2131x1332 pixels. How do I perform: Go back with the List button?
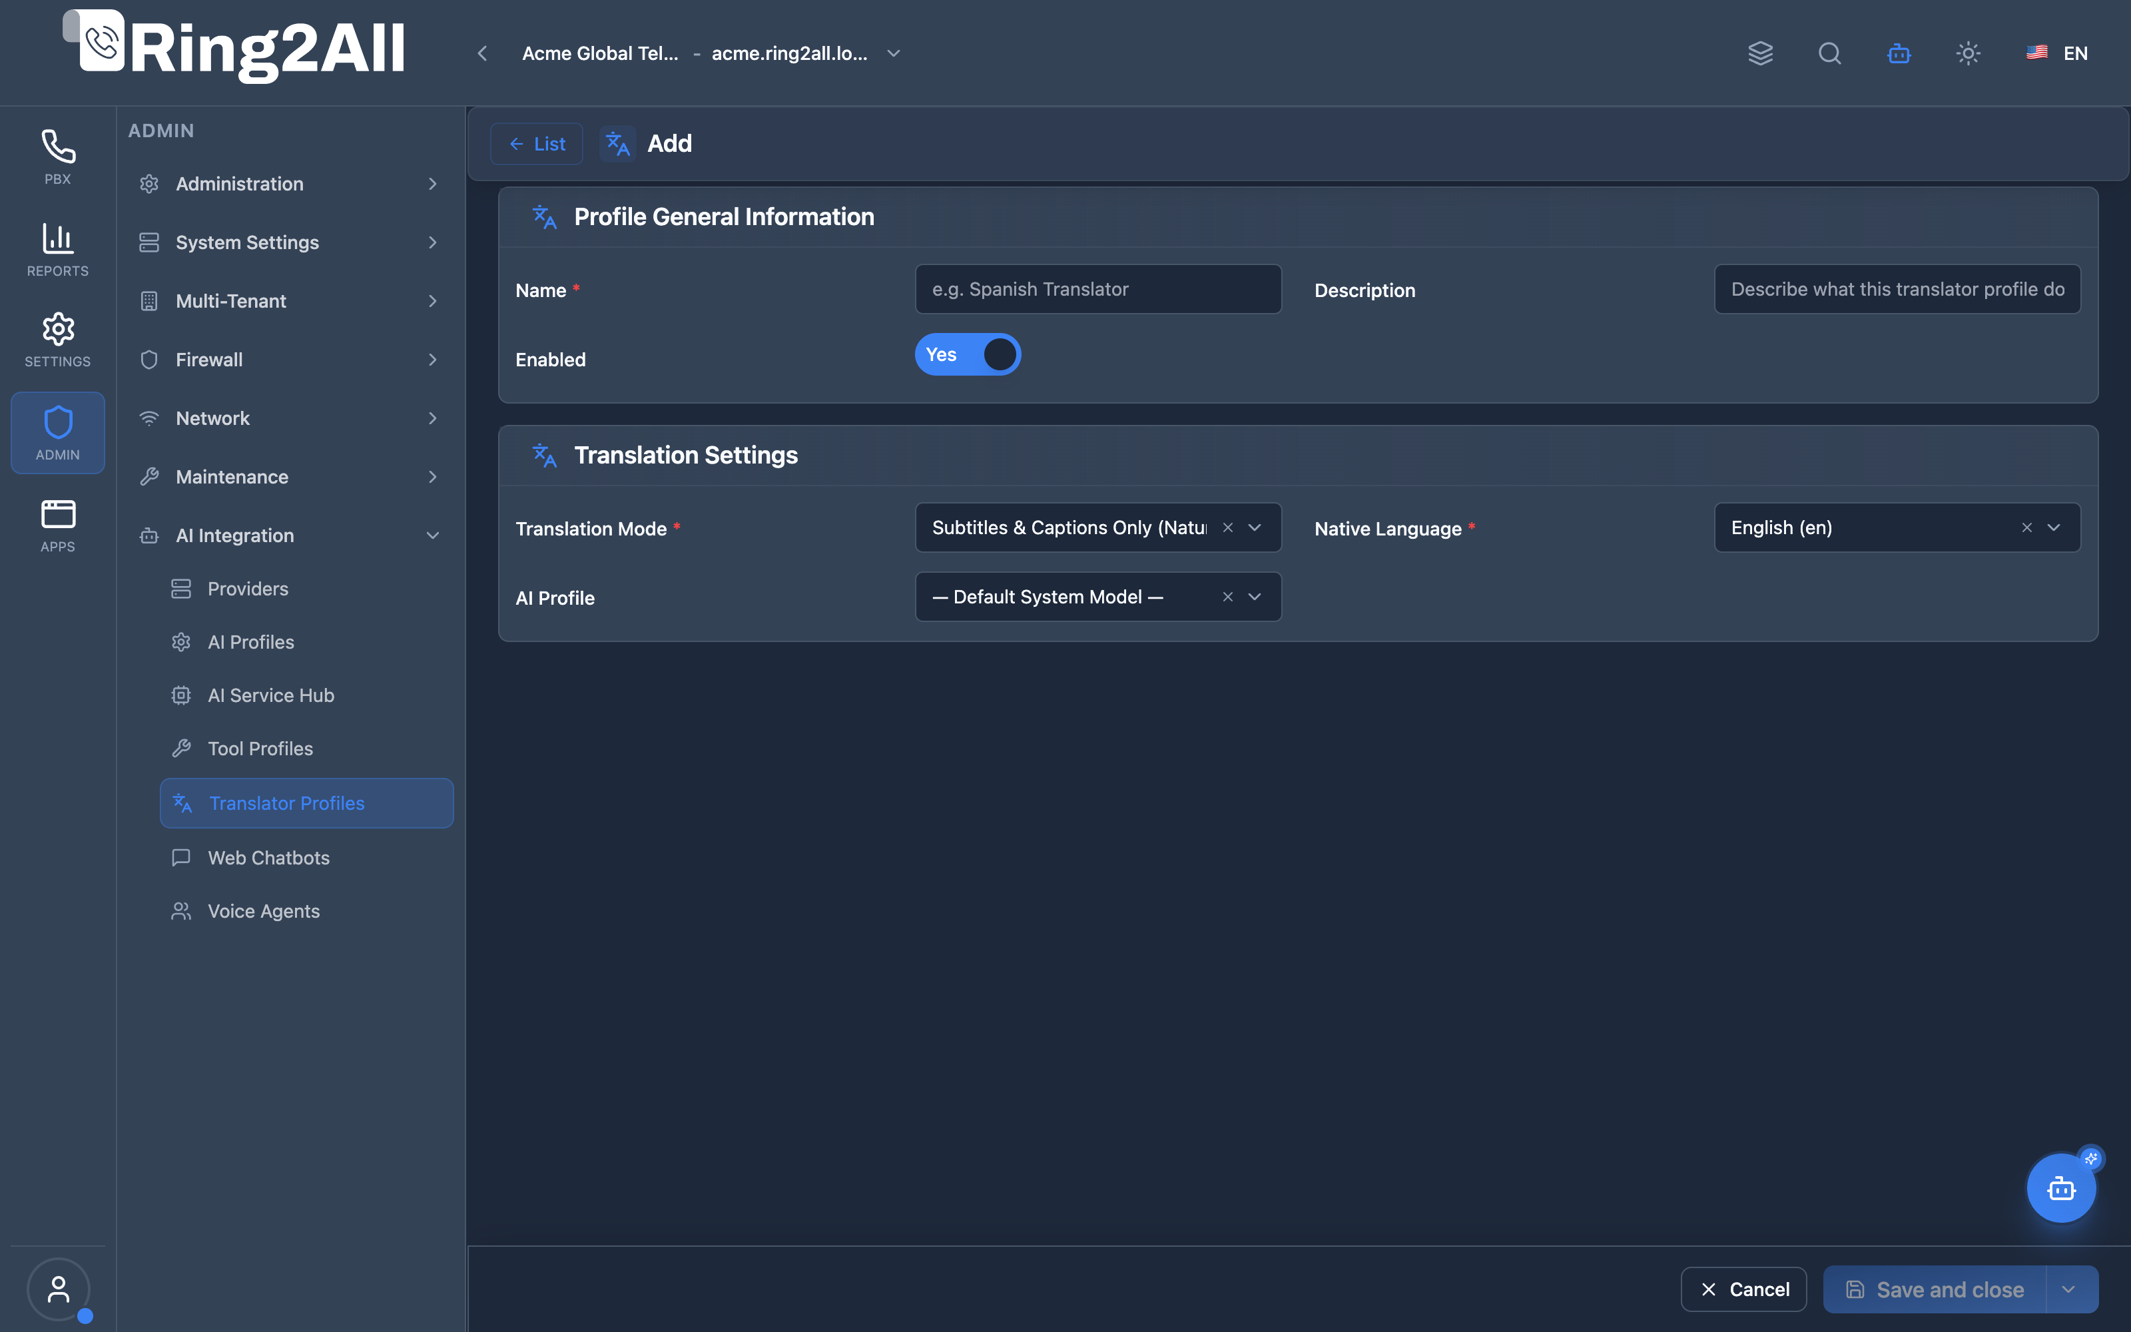tap(536, 144)
